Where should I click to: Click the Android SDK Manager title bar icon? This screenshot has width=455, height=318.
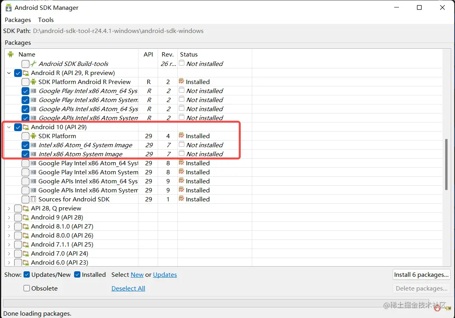point(9,7)
